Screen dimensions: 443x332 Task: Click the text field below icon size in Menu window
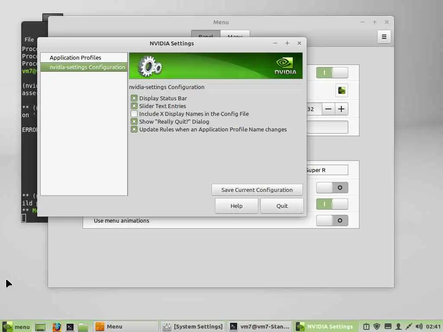click(327, 128)
